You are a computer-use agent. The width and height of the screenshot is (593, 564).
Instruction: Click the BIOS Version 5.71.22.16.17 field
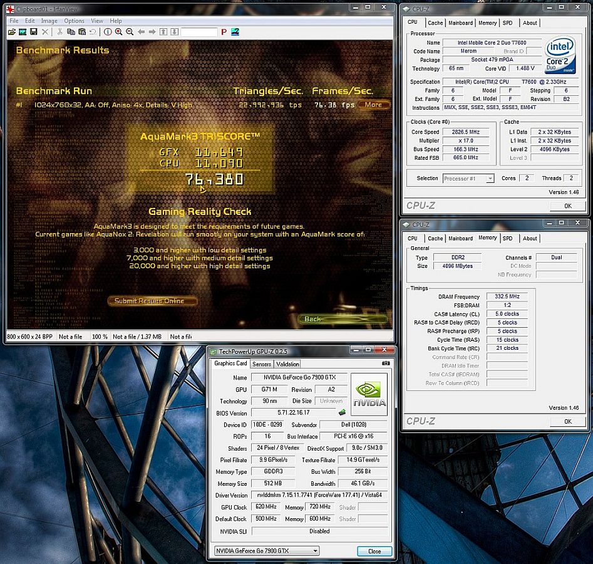[293, 412]
